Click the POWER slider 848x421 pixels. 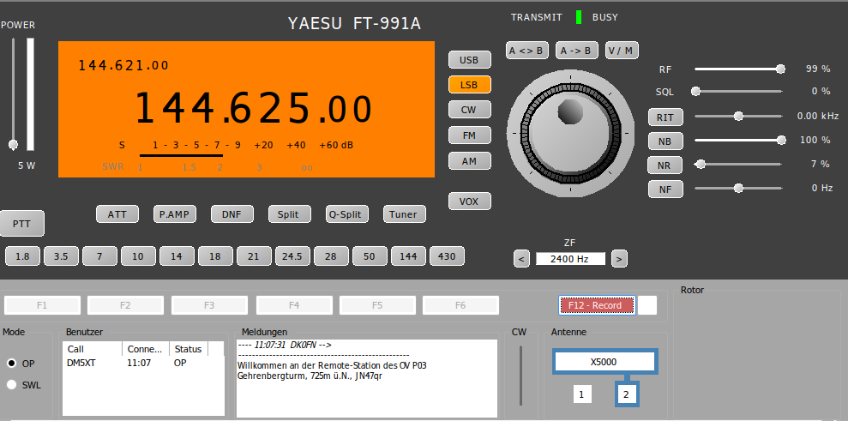pyautogui.click(x=13, y=93)
